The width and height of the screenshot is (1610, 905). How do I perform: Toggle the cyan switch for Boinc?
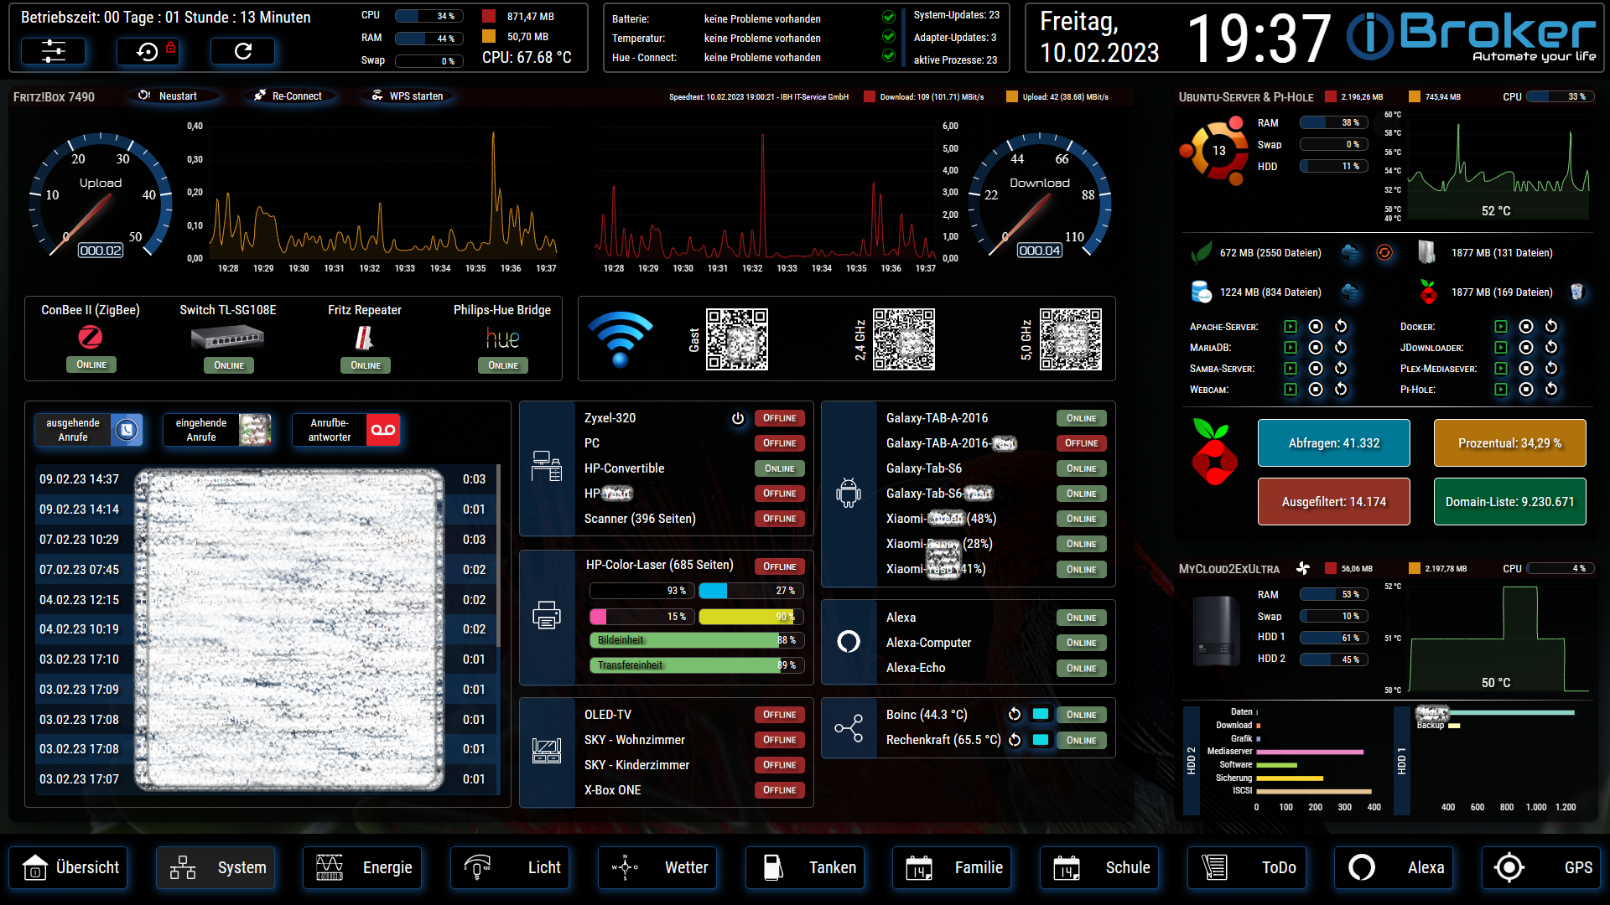[1041, 715]
